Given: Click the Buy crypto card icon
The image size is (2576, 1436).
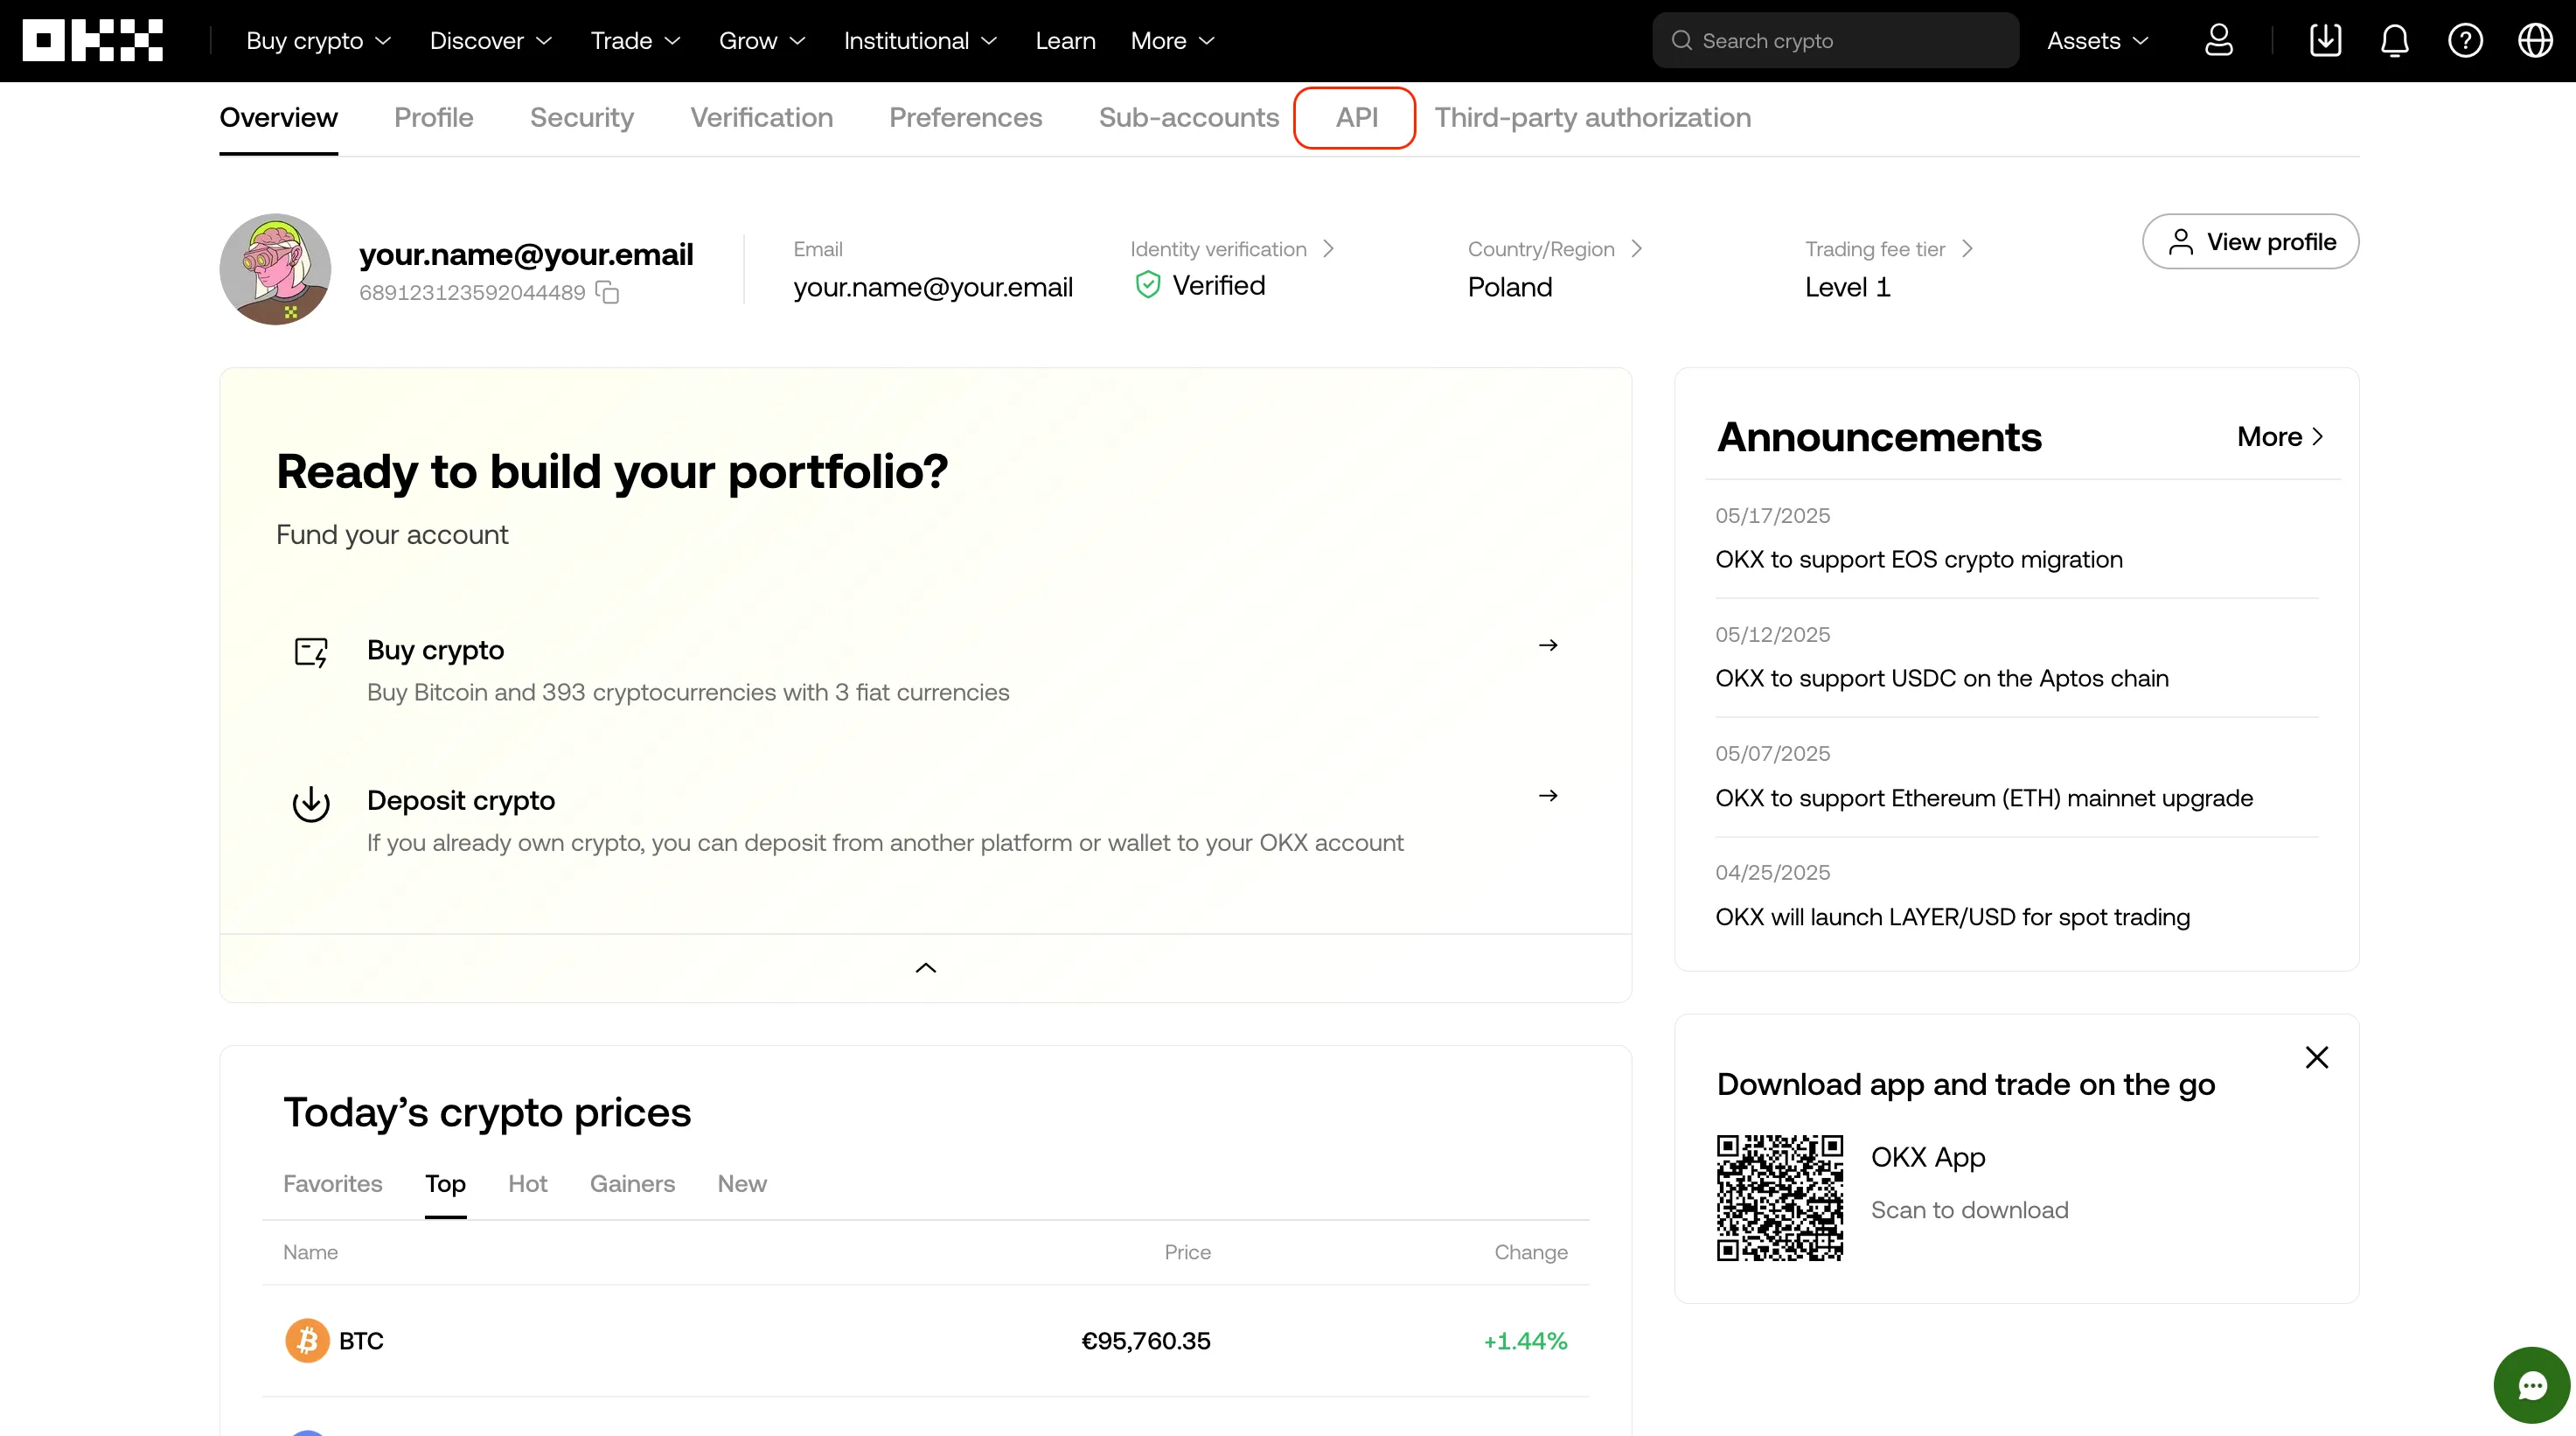Looking at the screenshot, I should click(x=311, y=652).
